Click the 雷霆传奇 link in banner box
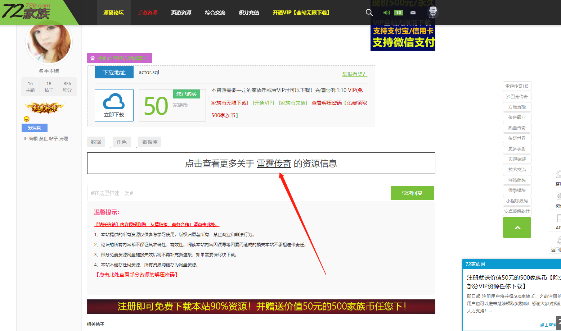Viewport: 561px width, 331px height. 274,164
